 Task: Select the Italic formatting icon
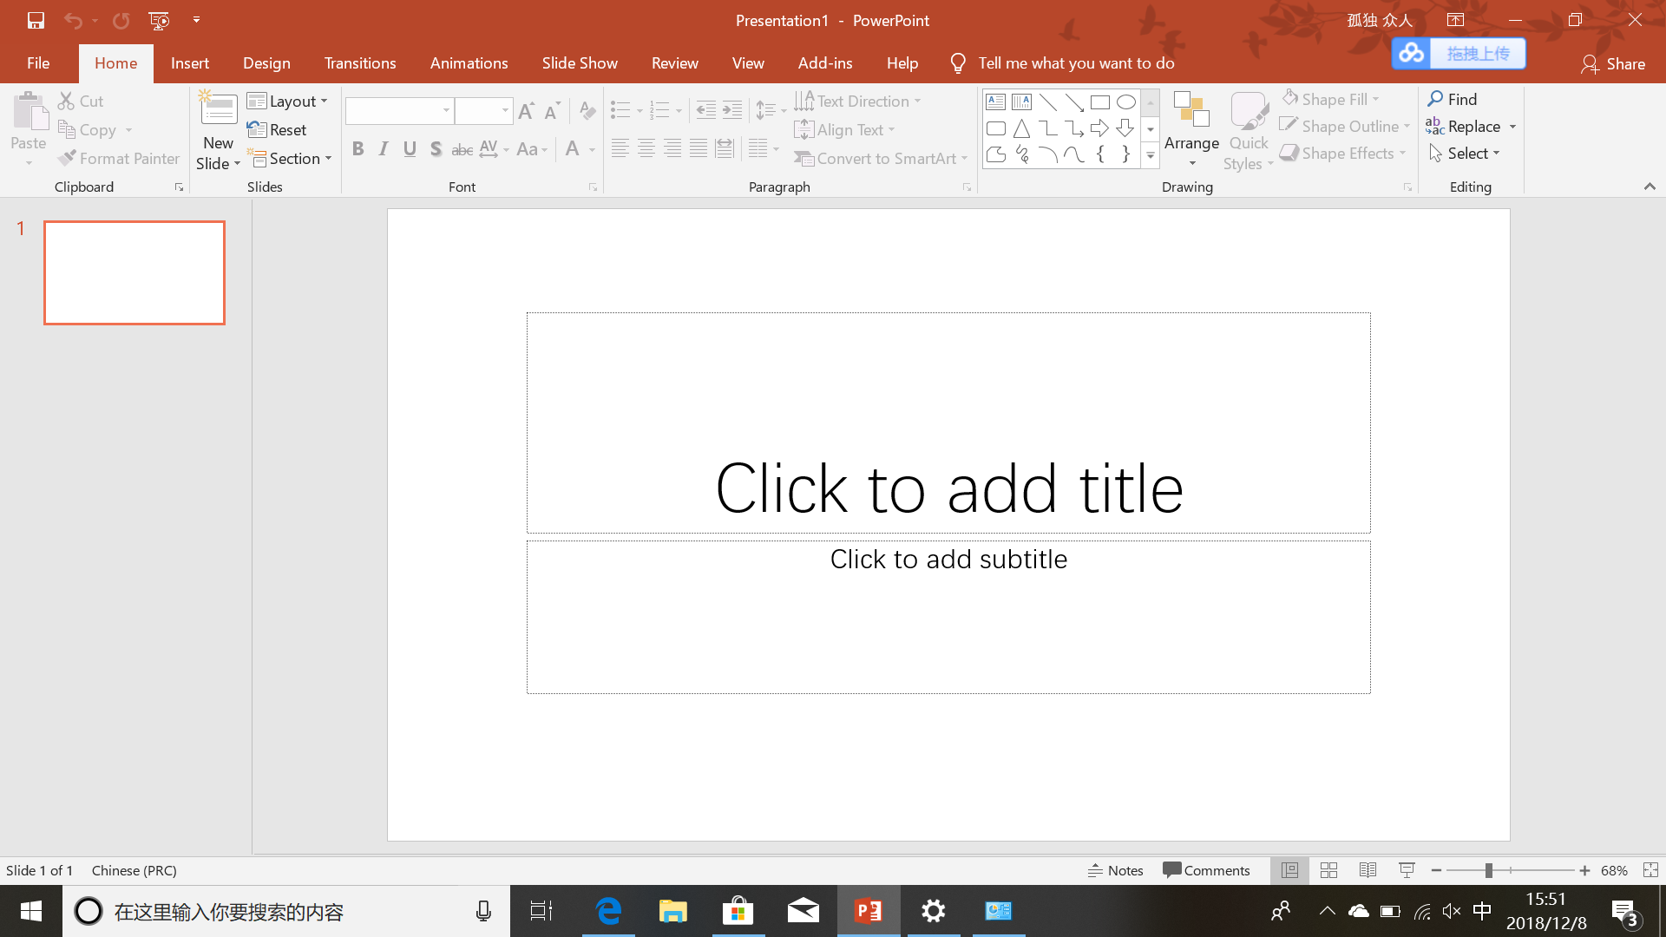(383, 148)
